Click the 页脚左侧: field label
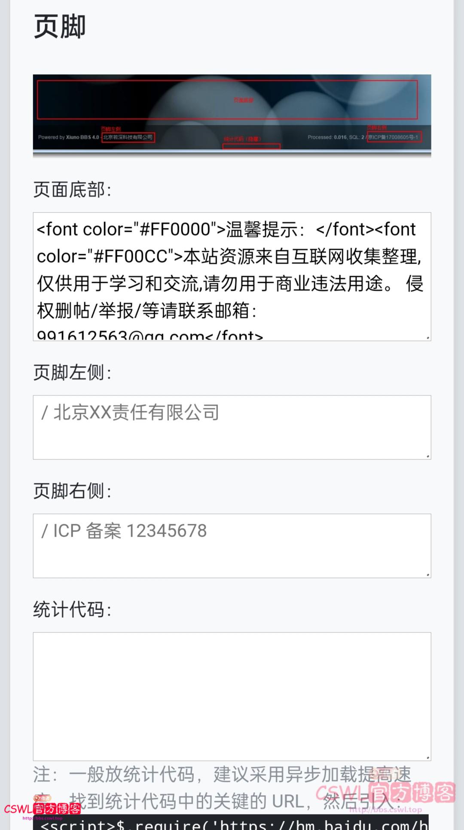The height and width of the screenshot is (830, 464). tap(72, 372)
